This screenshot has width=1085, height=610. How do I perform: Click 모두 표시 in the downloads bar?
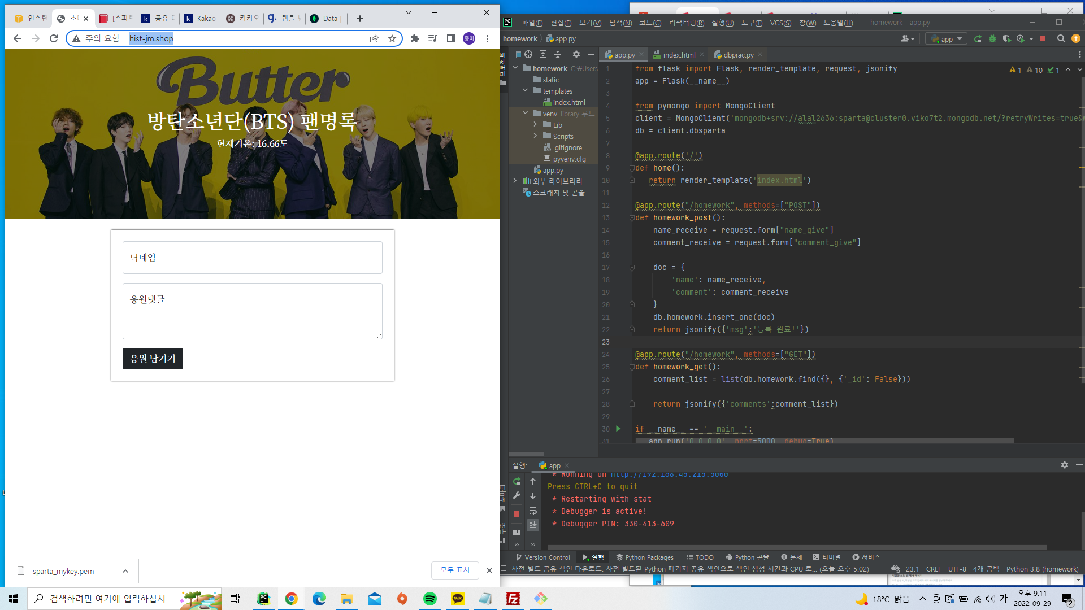455,570
